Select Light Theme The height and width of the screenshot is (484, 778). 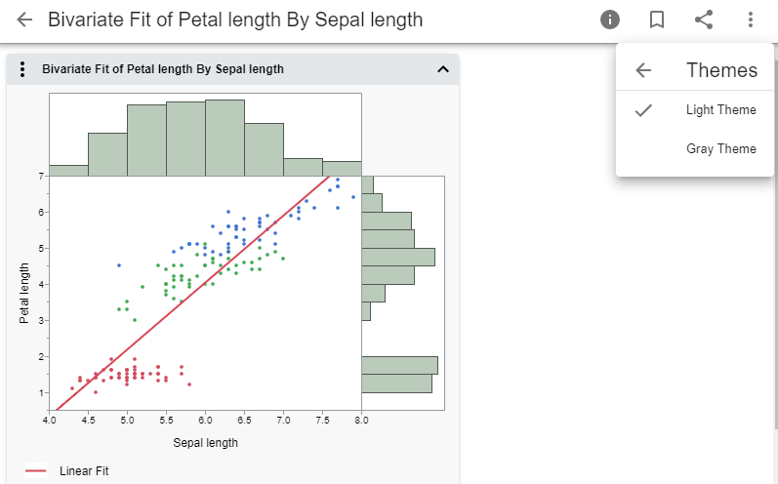720,110
